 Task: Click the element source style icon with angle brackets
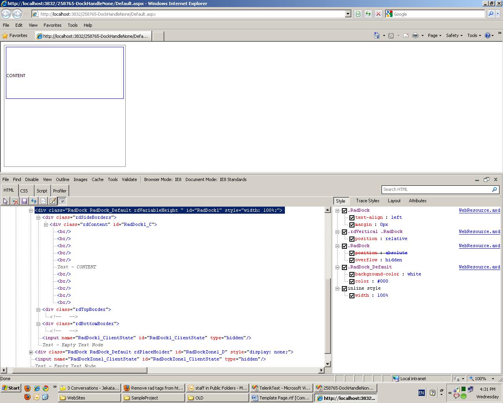coord(43,201)
